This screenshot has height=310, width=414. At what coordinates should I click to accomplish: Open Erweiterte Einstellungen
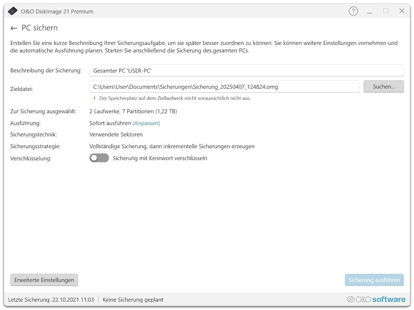[x=44, y=280]
